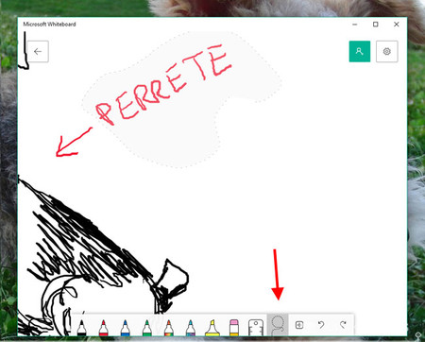Pick the galaxy ink pen
Screen dimensions: 425x342
click(191, 328)
